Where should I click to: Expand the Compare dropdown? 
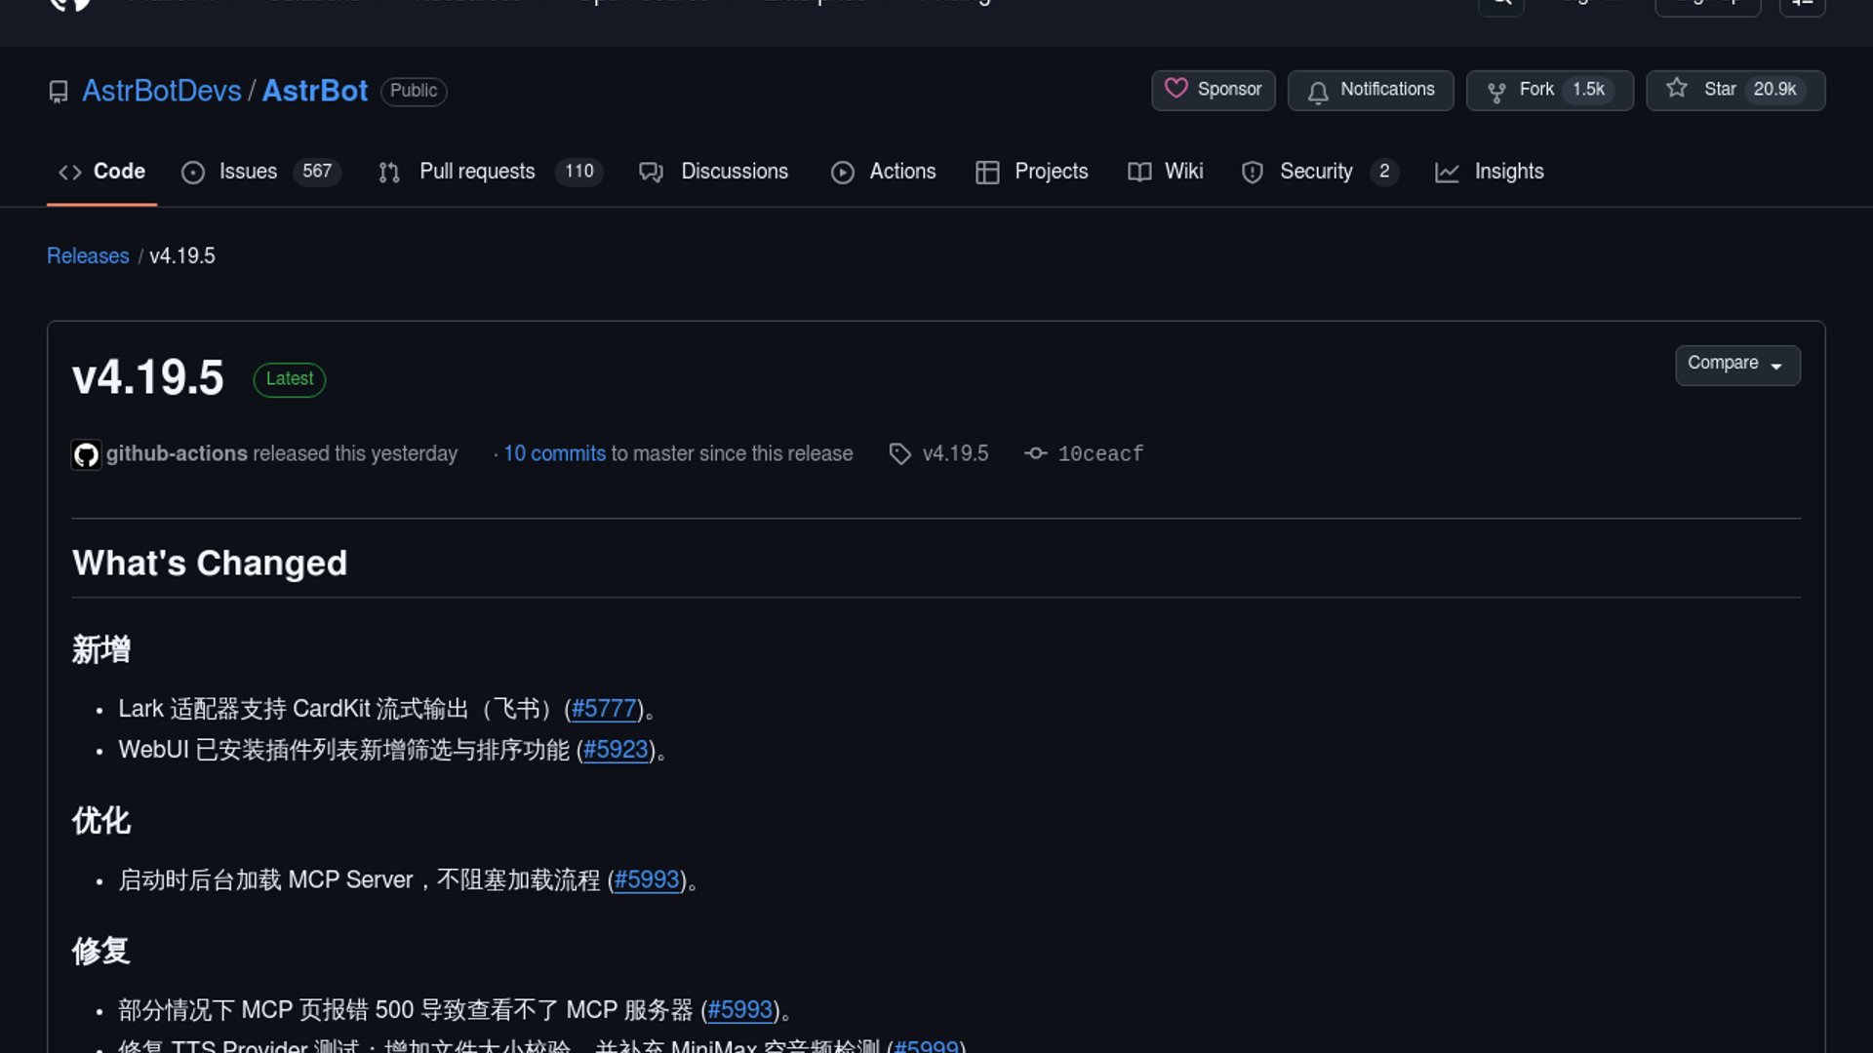1736,364
